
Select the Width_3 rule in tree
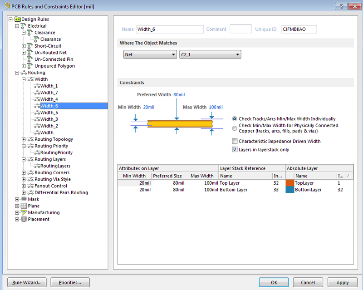point(49,119)
